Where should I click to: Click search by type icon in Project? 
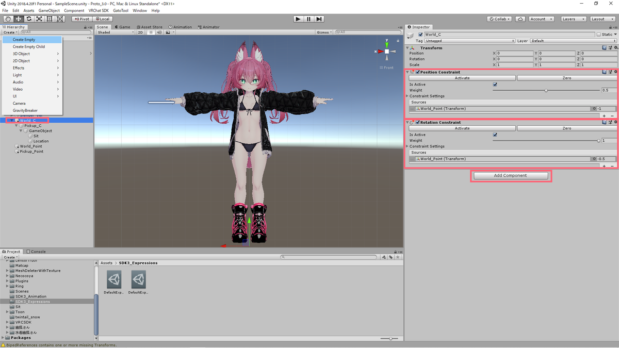pyautogui.click(x=384, y=257)
